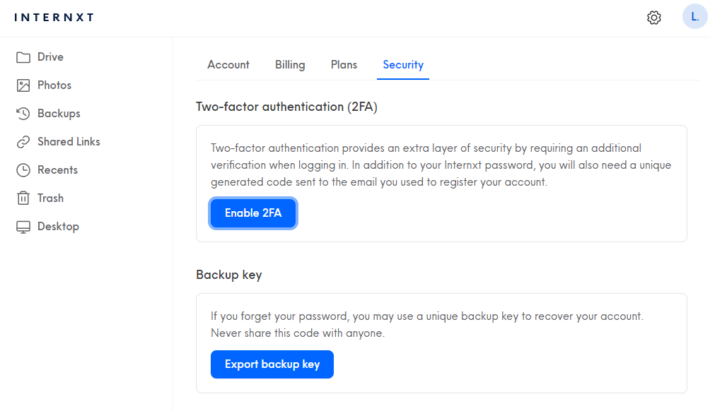
Task: Click the Trash bin icon
Action: [x=23, y=198]
